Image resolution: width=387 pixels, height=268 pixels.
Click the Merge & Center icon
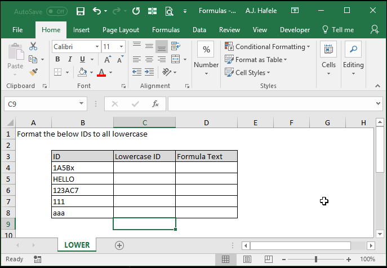pyautogui.click(x=176, y=59)
